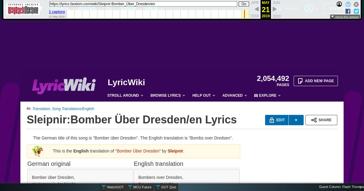The height and width of the screenshot is (191, 364).
Task: Open Song Translations/English category link
Action: tap(73, 109)
